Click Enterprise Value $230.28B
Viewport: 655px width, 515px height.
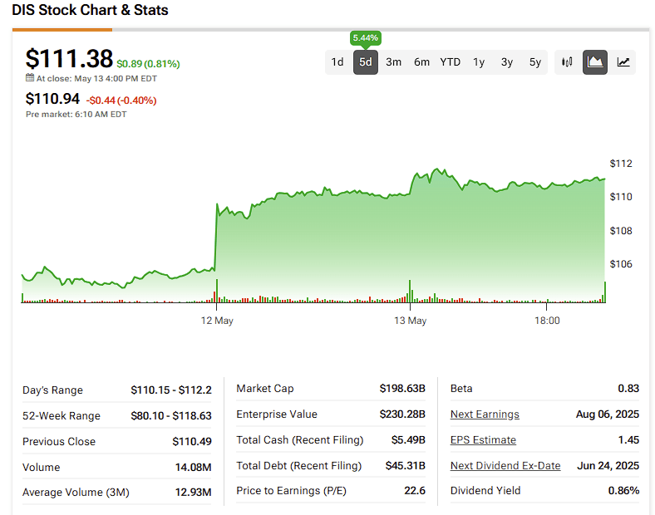402,414
